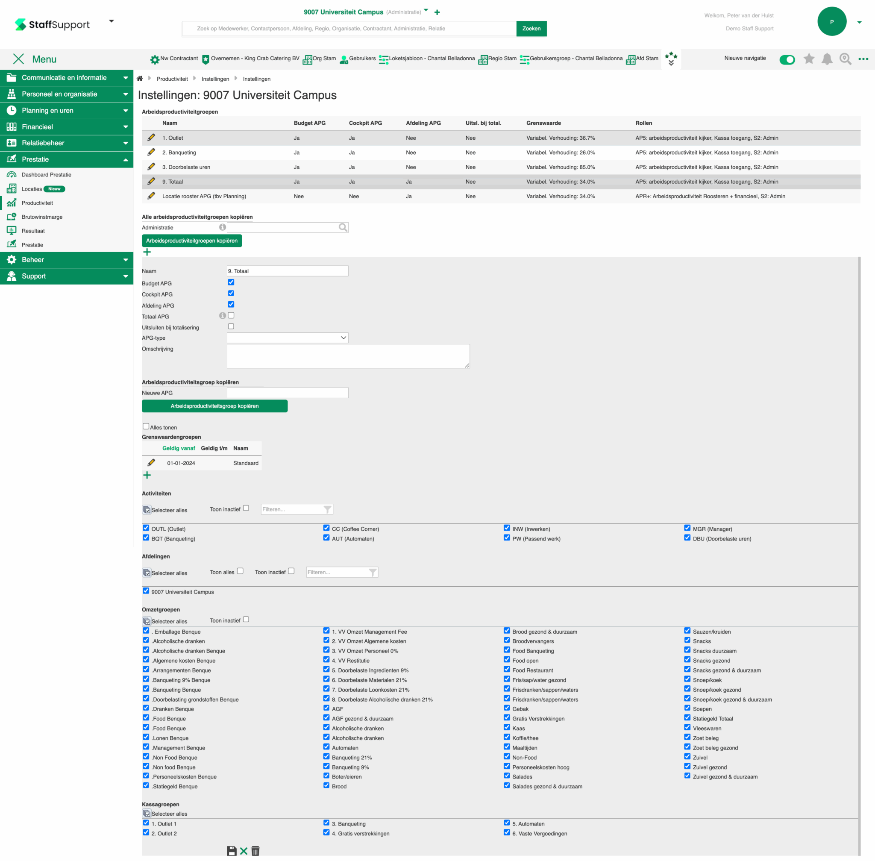Click the home breadcrumb icon

point(140,79)
